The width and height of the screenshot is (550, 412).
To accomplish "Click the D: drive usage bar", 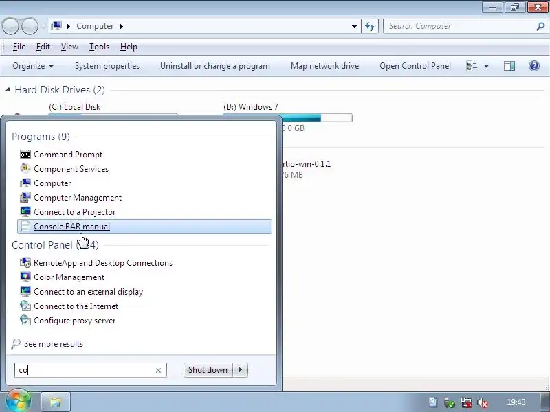I will (x=317, y=117).
